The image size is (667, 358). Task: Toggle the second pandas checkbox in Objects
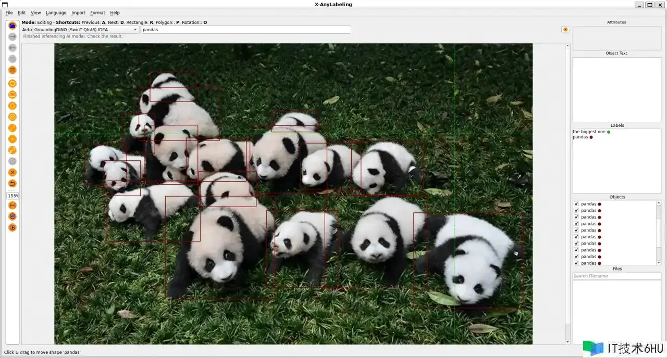576,211
